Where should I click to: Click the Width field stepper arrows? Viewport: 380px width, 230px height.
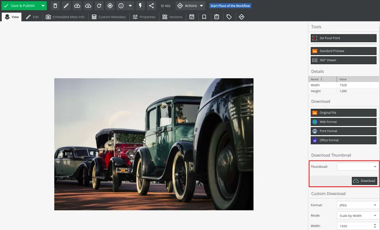tap(375, 226)
